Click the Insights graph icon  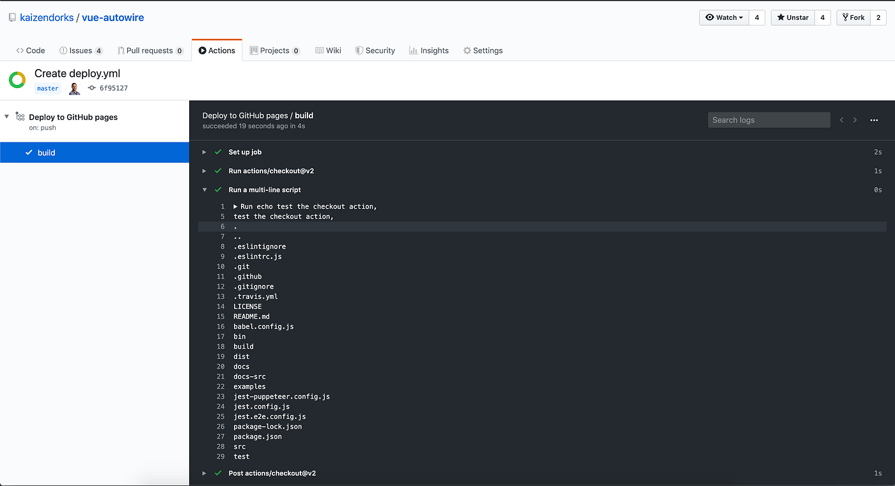(x=414, y=50)
